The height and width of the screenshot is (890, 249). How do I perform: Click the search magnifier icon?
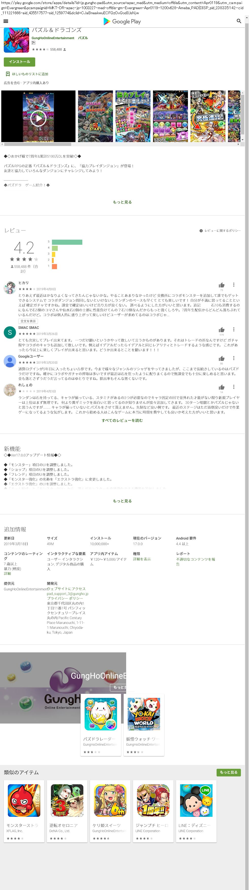click(239, 21)
